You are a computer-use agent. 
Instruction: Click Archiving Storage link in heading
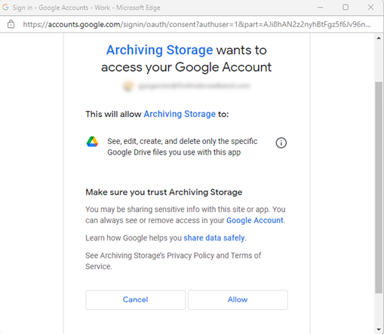(160, 50)
